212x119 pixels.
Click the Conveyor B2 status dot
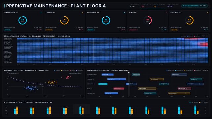tap(124, 13)
